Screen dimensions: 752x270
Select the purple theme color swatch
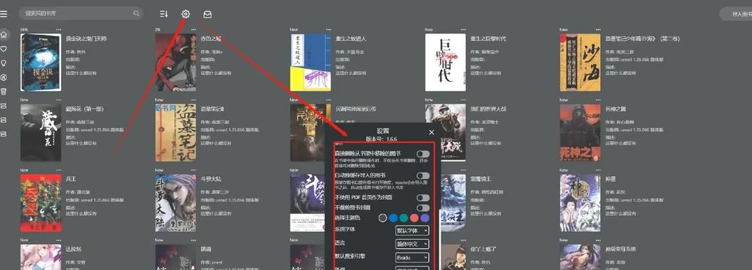[x=425, y=218]
